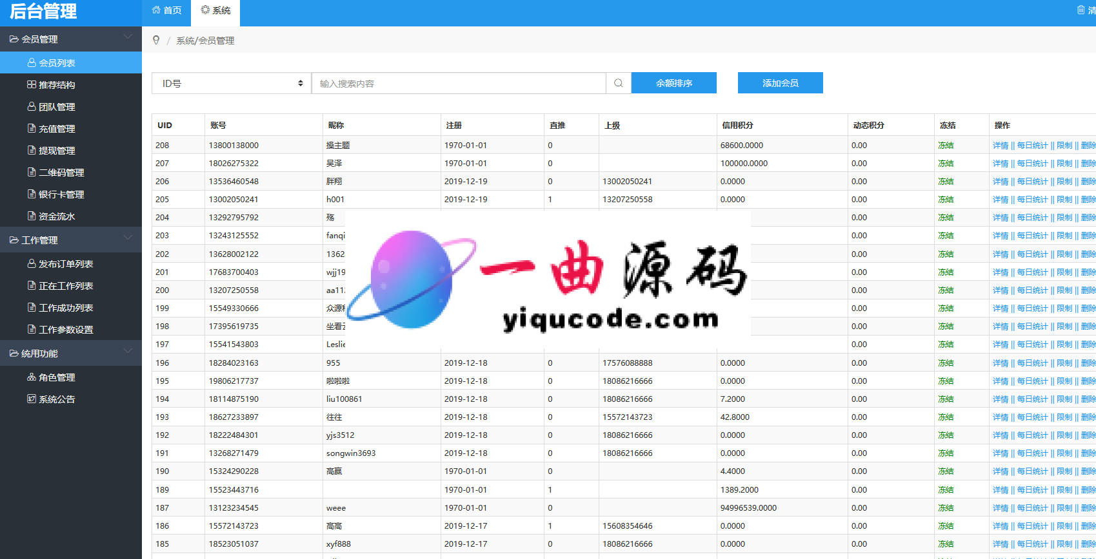Click the 余额排序 button
This screenshot has width=1096, height=559.
[x=674, y=83]
